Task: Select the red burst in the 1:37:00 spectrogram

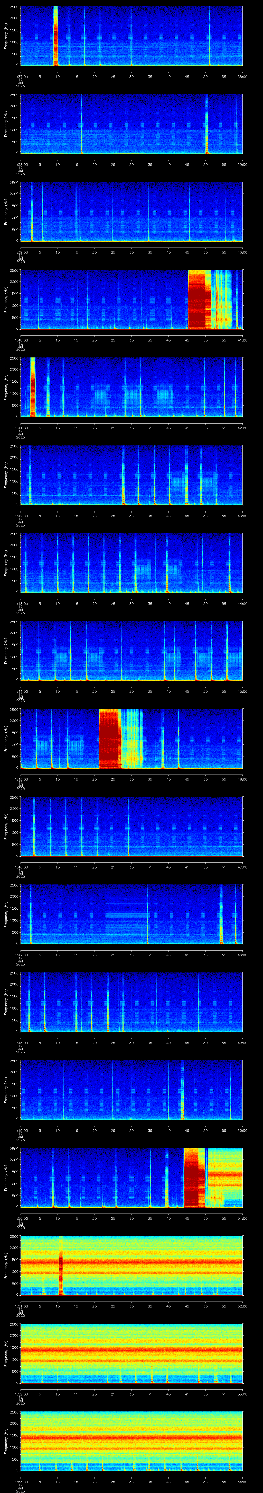Action: pos(56,36)
